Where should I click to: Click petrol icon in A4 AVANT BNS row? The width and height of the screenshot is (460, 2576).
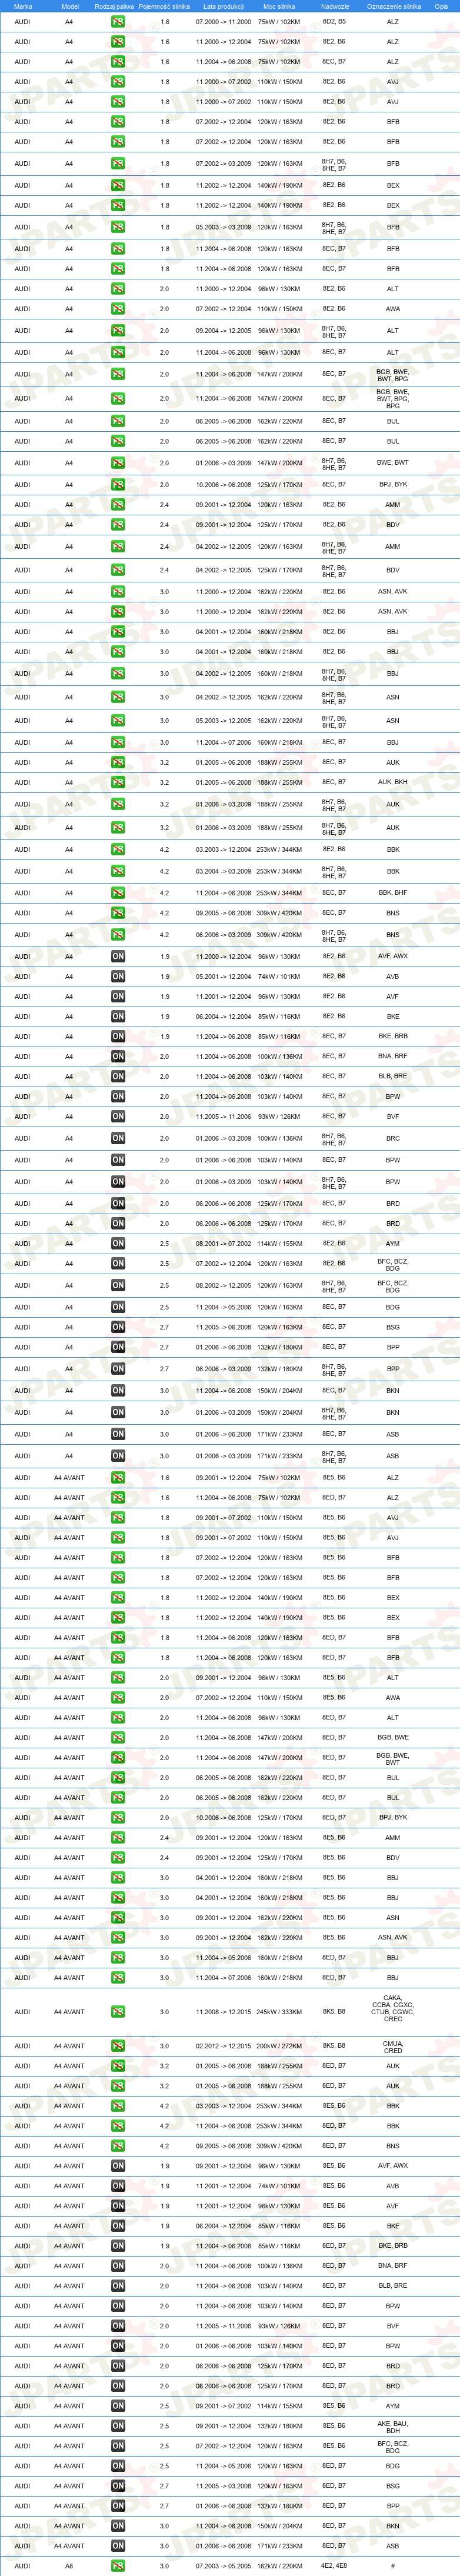118,2146
